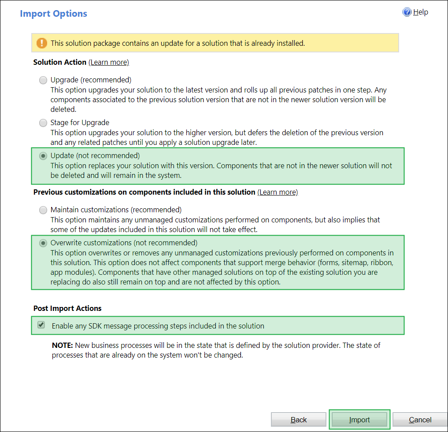Open the Help link text
Screen dimensions: 448x432
(420, 12)
